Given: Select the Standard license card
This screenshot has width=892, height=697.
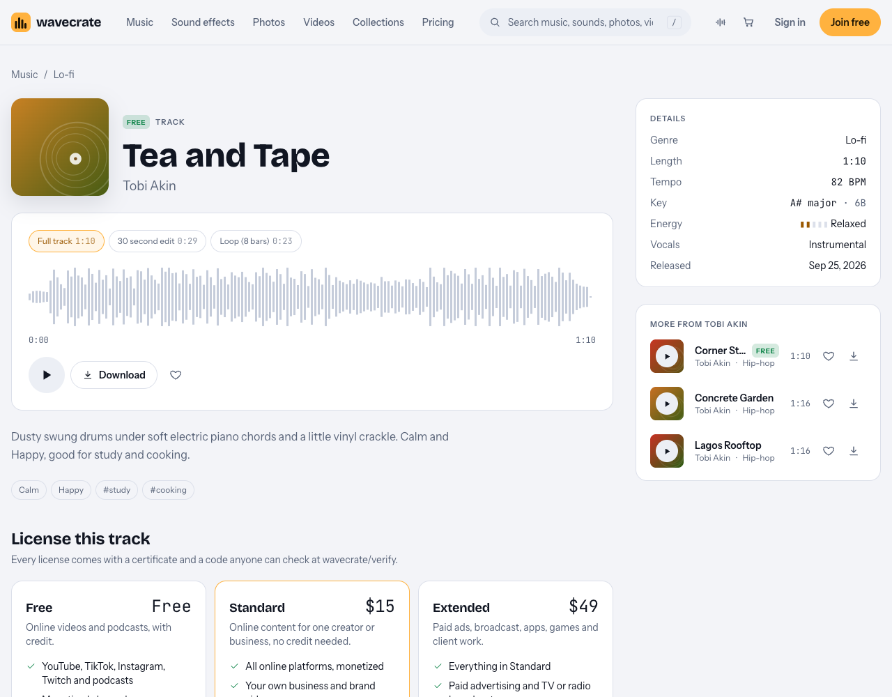Looking at the screenshot, I should point(312,639).
